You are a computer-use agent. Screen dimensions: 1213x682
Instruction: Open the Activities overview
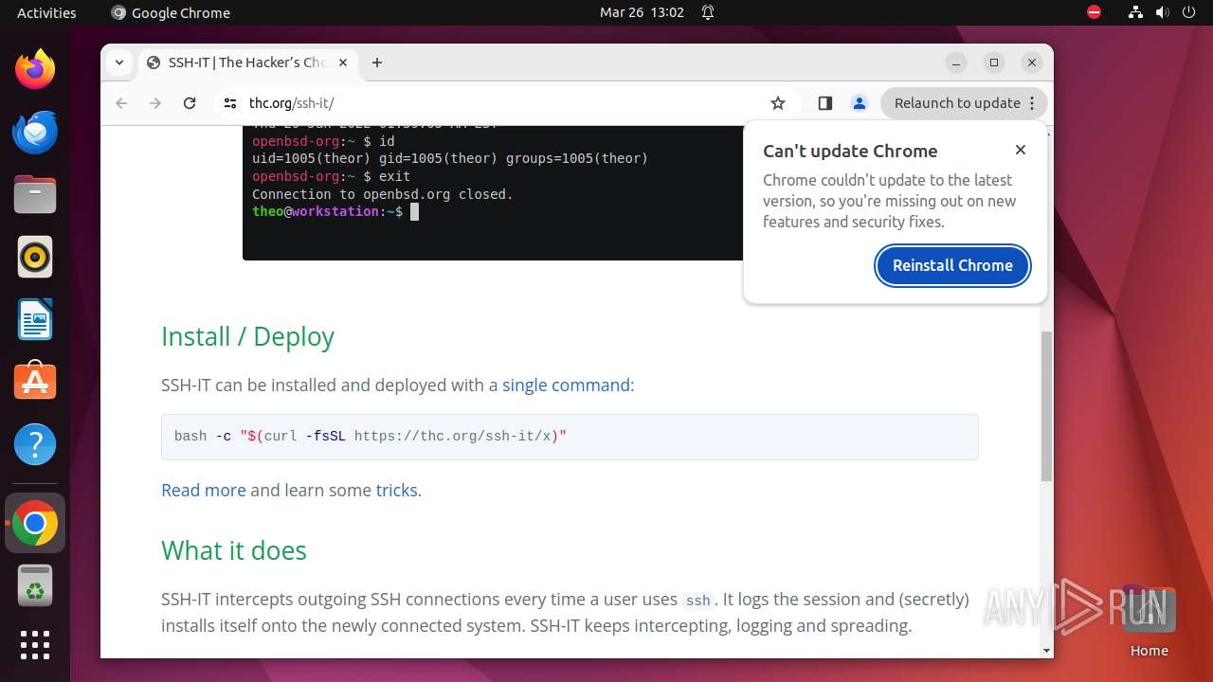click(46, 12)
